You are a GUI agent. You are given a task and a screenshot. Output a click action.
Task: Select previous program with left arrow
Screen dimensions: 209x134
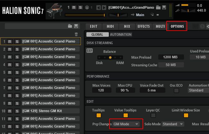99,7
